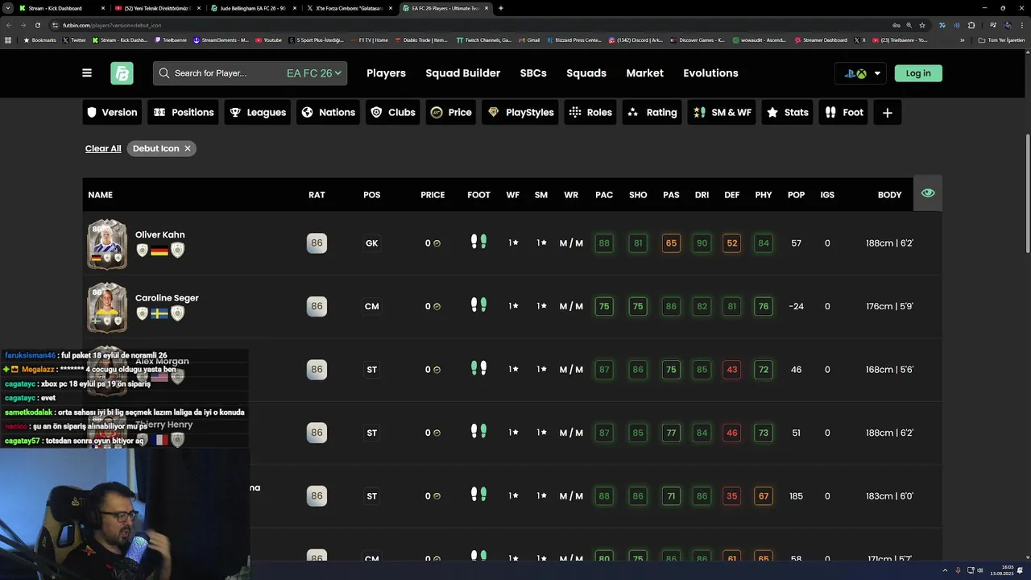Toggle the column visibility eye icon
The height and width of the screenshot is (580, 1031).
coord(928,193)
